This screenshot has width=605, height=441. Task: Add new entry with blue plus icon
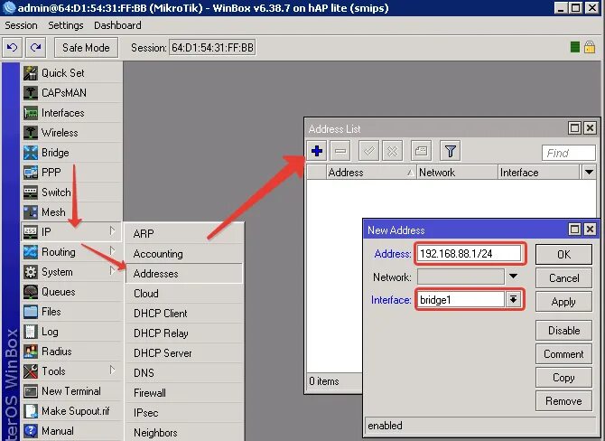317,151
